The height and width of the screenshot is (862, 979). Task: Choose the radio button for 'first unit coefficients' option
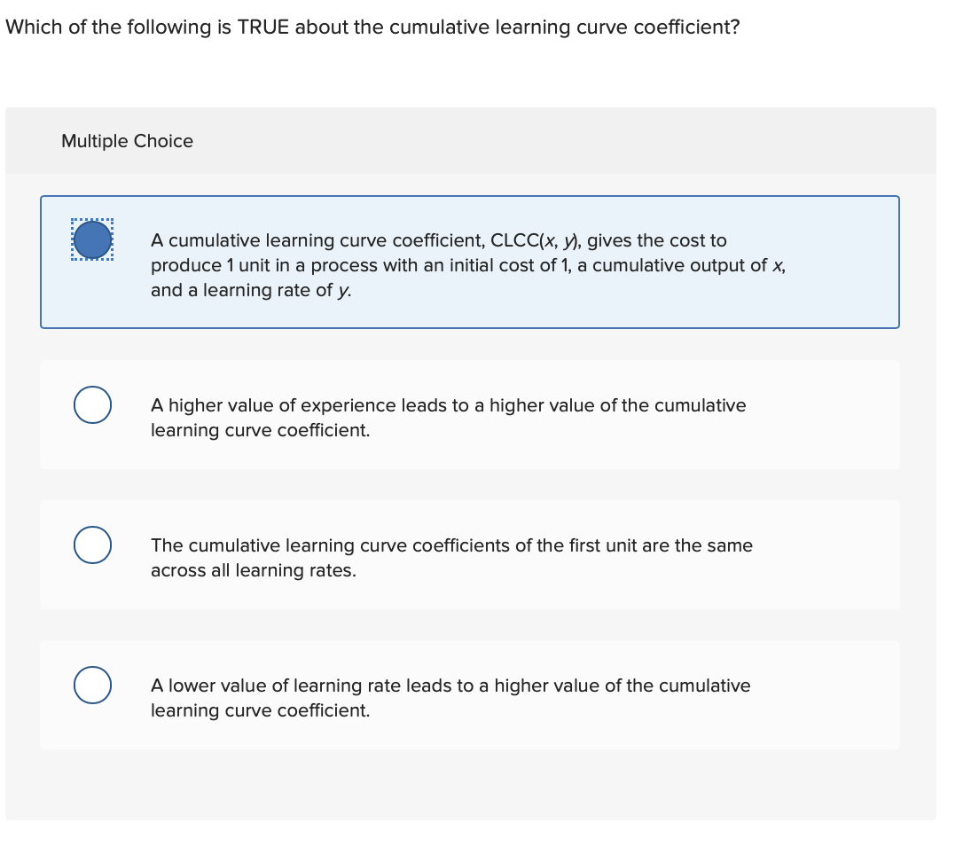point(92,545)
